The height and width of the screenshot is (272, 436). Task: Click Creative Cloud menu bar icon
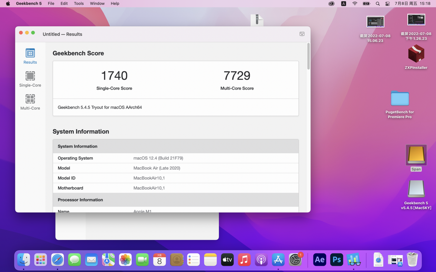tap(332, 4)
